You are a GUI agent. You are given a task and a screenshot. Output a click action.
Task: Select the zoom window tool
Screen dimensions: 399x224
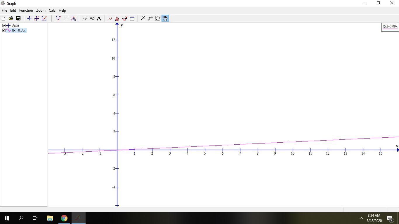point(158,18)
